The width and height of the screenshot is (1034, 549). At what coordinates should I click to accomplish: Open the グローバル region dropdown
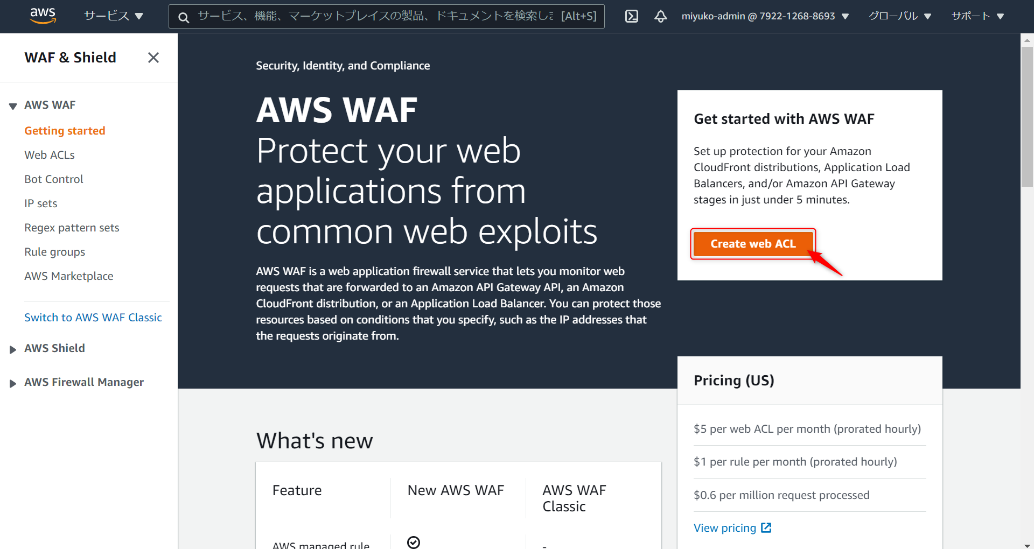click(899, 16)
